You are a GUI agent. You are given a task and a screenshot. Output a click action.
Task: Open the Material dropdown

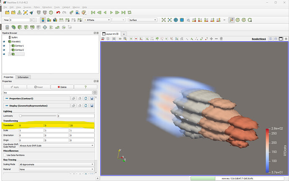(x=57, y=169)
